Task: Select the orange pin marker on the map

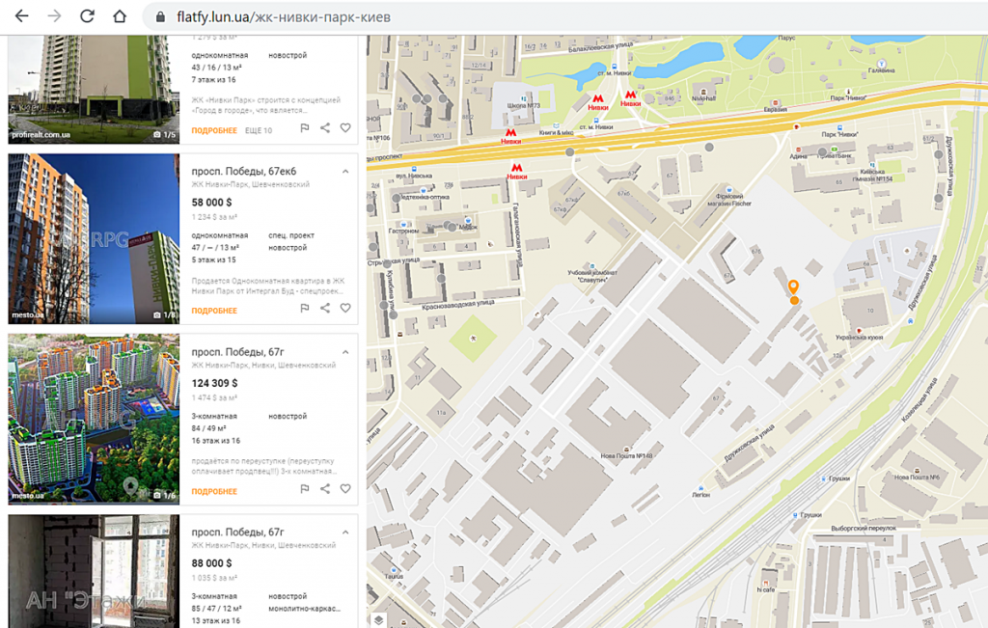Action: (x=794, y=287)
